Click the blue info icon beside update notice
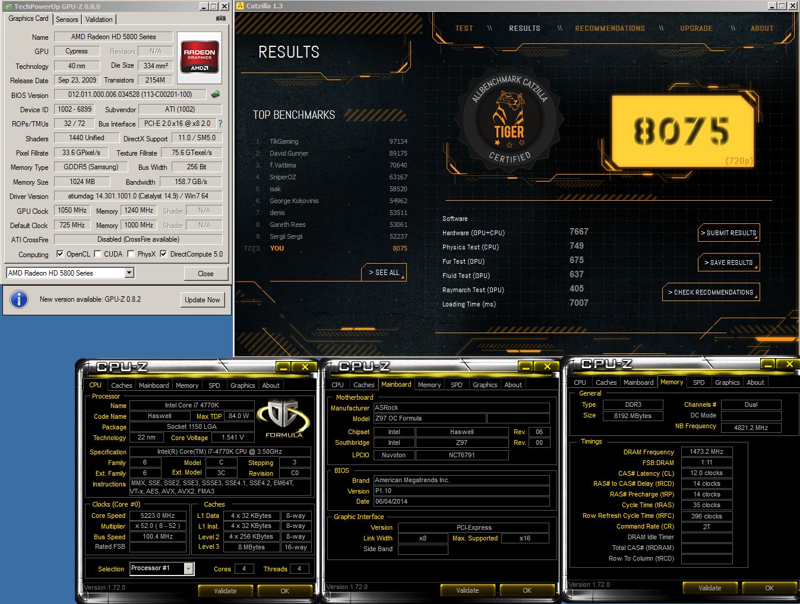This screenshot has height=604, width=800. [x=19, y=299]
